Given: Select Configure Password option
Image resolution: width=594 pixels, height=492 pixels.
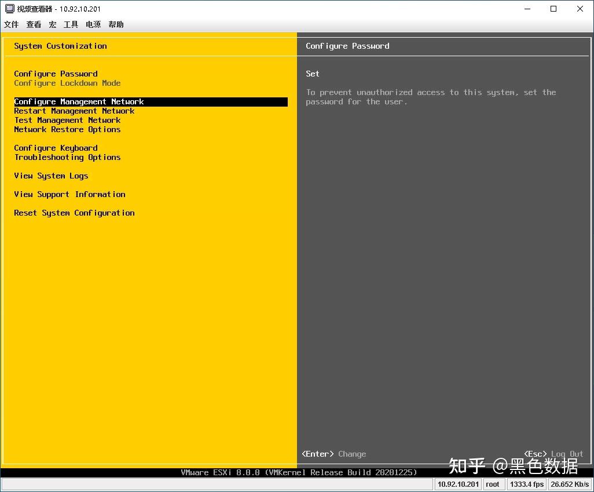Looking at the screenshot, I should click(x=56, y=74).
